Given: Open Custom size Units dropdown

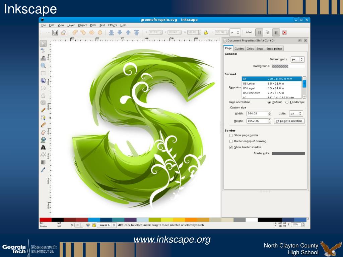Looking at the screenshot, I should [x=296, y=113].
